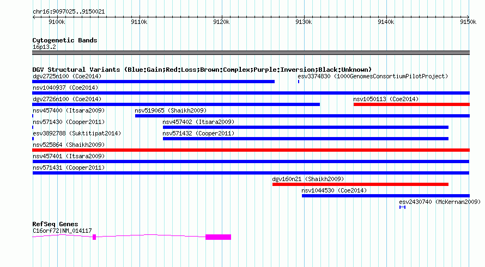
Task: Open the nsv571431 (Cooper2011) gain bar
Action: click(251, 173)
